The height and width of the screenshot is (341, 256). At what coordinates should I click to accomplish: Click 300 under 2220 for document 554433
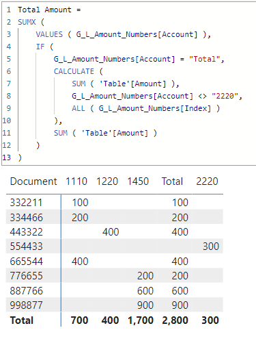point(211,247)
